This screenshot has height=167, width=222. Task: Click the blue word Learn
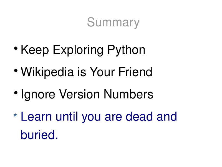[36, 117]
